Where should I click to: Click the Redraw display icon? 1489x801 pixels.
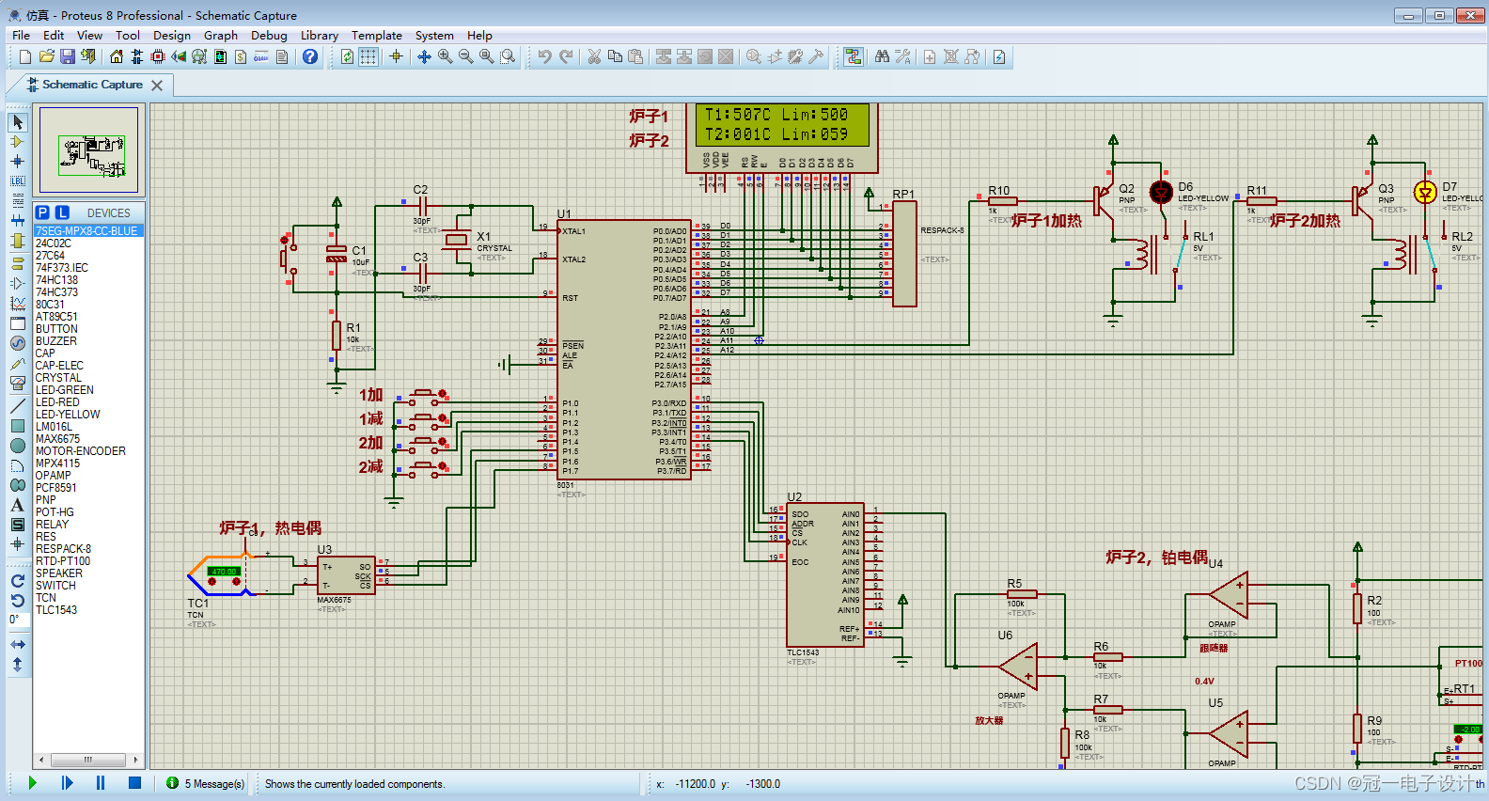coord(348,57)
